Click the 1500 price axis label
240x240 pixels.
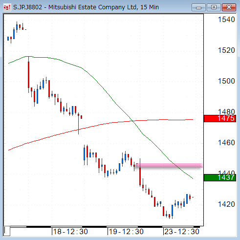pos(226,81)
